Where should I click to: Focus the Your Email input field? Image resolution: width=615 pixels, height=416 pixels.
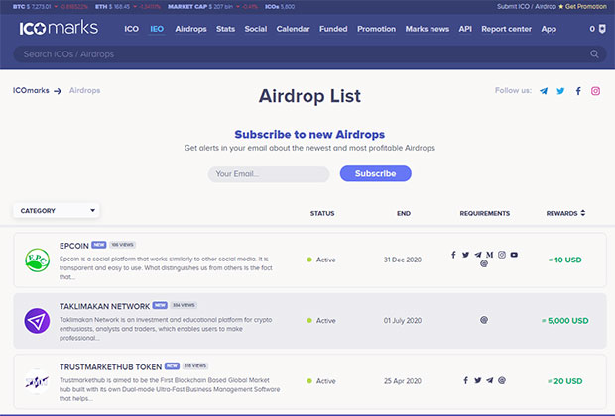pyautogui.click(x=269, y=174)
